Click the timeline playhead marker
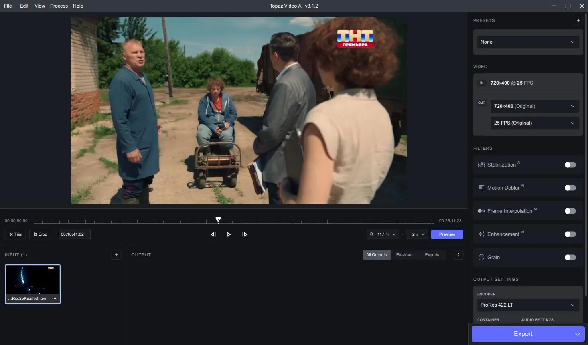This screenshot has width=588, height=345. 218,220
